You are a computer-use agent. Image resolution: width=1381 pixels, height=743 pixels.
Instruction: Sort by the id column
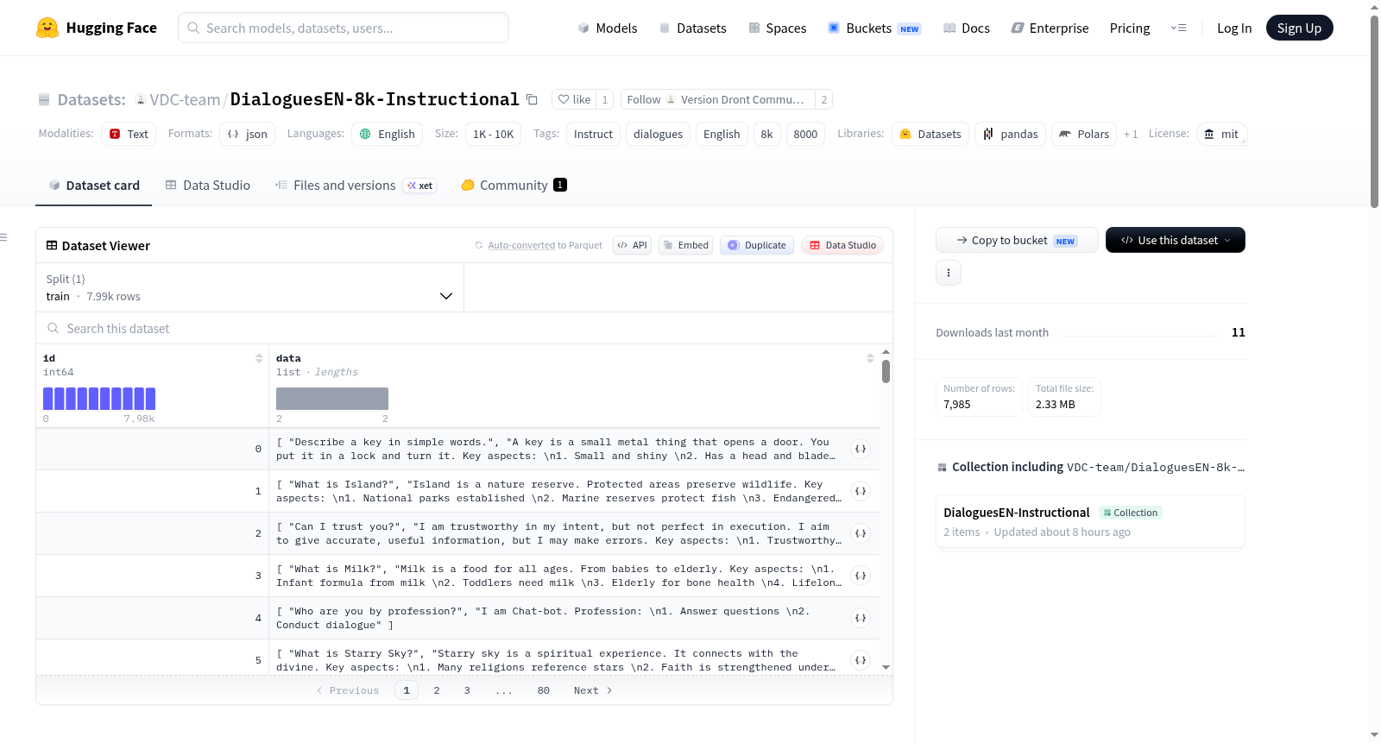259,358
